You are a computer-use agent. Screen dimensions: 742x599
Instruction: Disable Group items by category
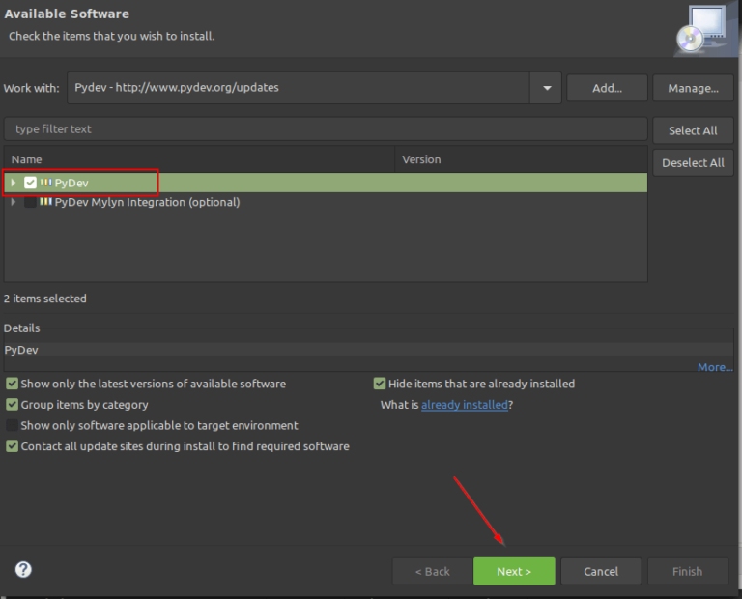[x=13, y=405]
